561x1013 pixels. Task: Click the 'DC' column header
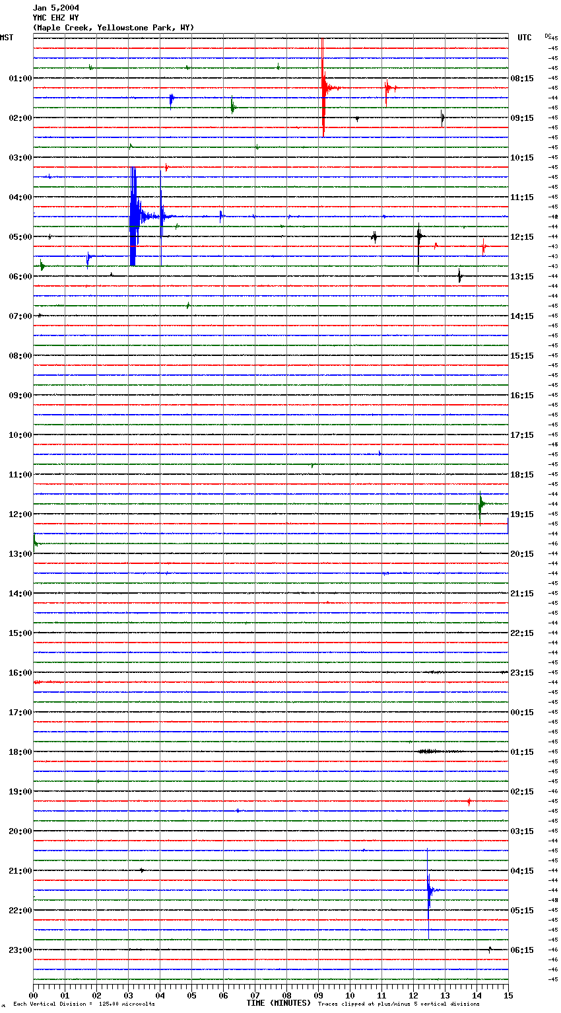point(548,36)
